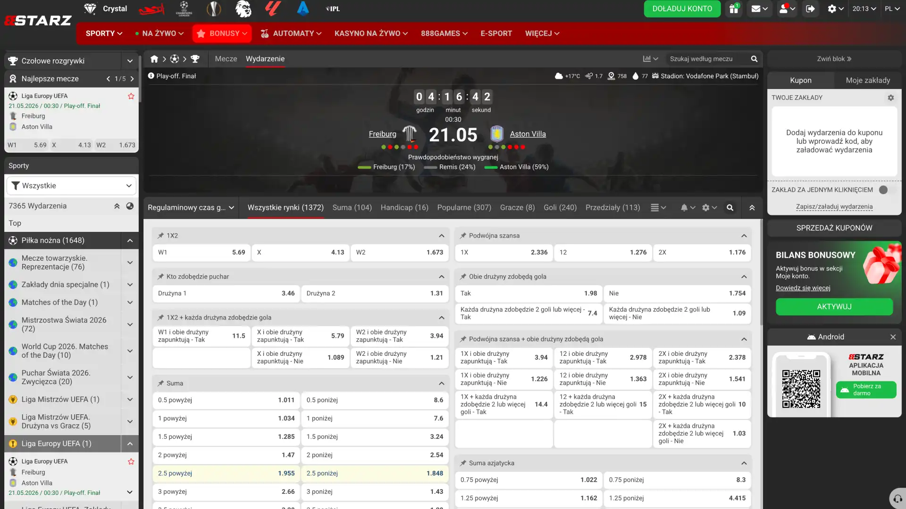This screenshot has width=906, height=509.
Task: Open the NA ŻYWO menu
Action: 159,33
